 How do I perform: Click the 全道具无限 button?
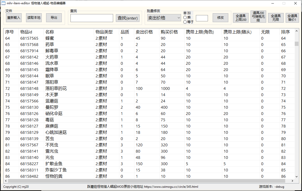276,18
